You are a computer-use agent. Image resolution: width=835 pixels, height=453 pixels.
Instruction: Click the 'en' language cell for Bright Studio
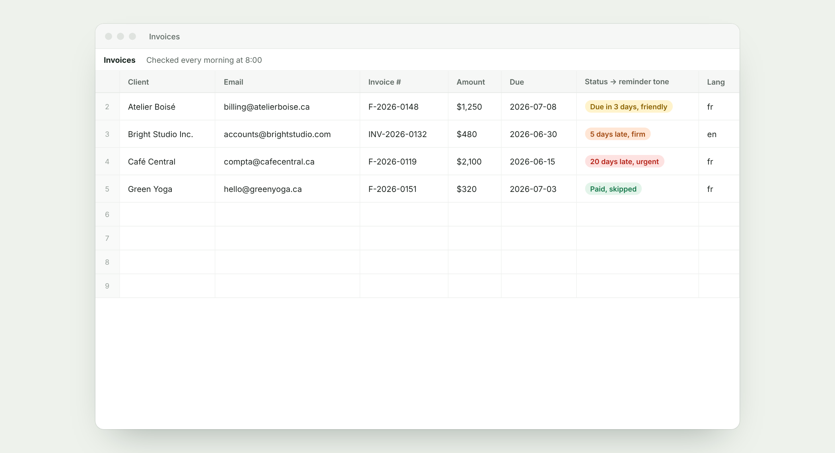click(719, 134)
